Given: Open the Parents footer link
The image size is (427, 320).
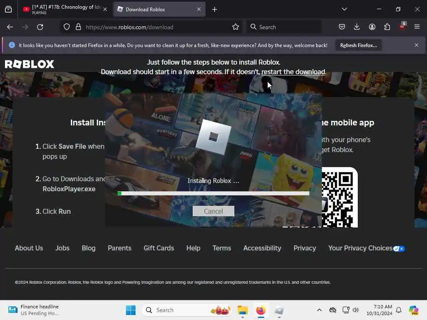Looking at the screenshot, I should [x=120, y=248].
